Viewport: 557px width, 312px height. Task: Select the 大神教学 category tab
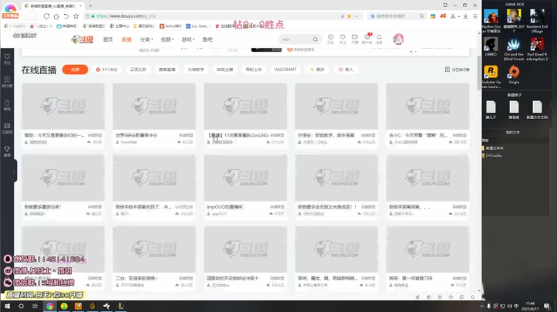pyautogui.click(x=196, y=70)
